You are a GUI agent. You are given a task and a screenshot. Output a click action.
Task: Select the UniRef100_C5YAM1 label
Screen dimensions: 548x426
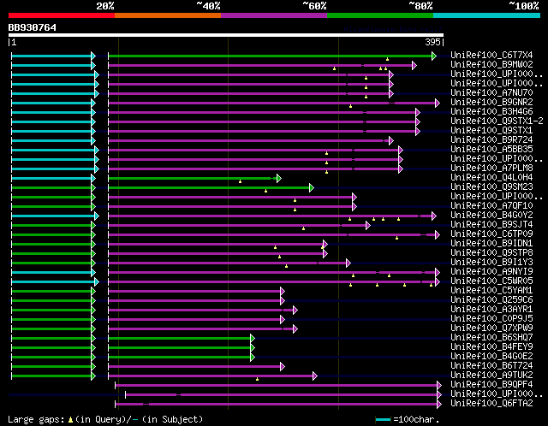tap(491, 291)
